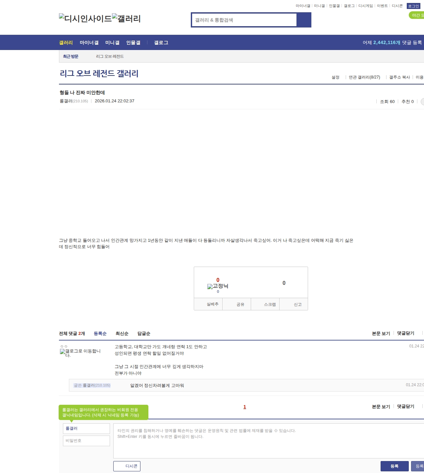Open 마이너갤 in the top utility links
Viewport: 424px width, 473px height.
pyautogui.click(x=303, y=6)
